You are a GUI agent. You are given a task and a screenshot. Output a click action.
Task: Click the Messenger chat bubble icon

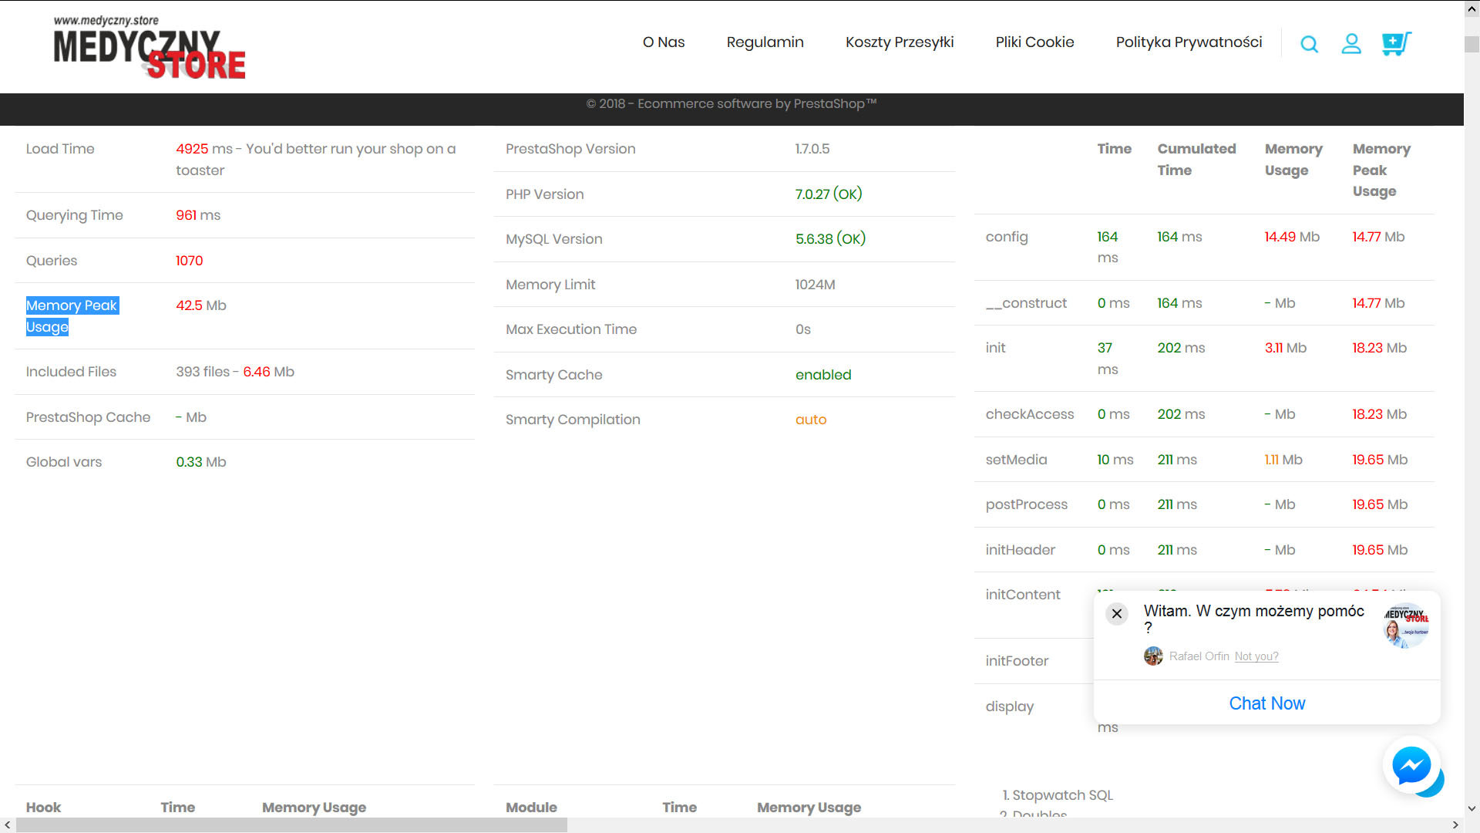point(1411,765)
